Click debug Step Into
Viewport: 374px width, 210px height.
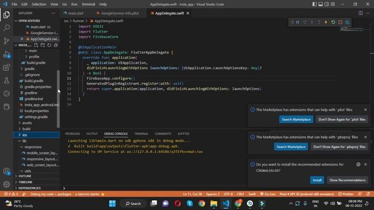[311, 22]
